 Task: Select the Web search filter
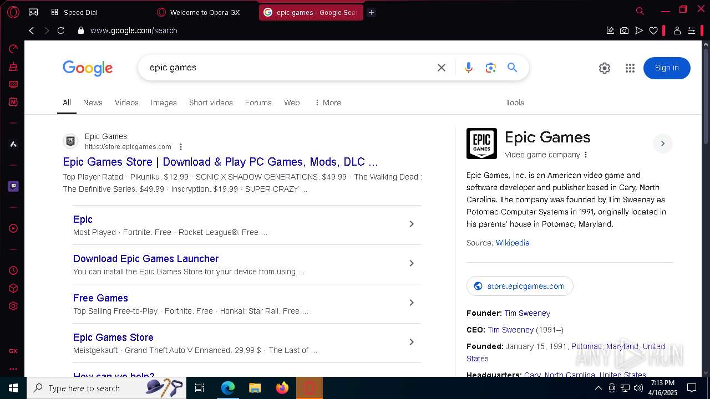pyautogui.click(x=292, y=103)
